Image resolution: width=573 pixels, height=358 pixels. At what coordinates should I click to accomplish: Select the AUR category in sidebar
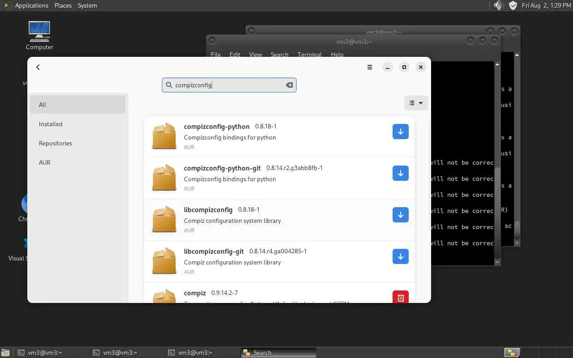[x=78, y=162]
